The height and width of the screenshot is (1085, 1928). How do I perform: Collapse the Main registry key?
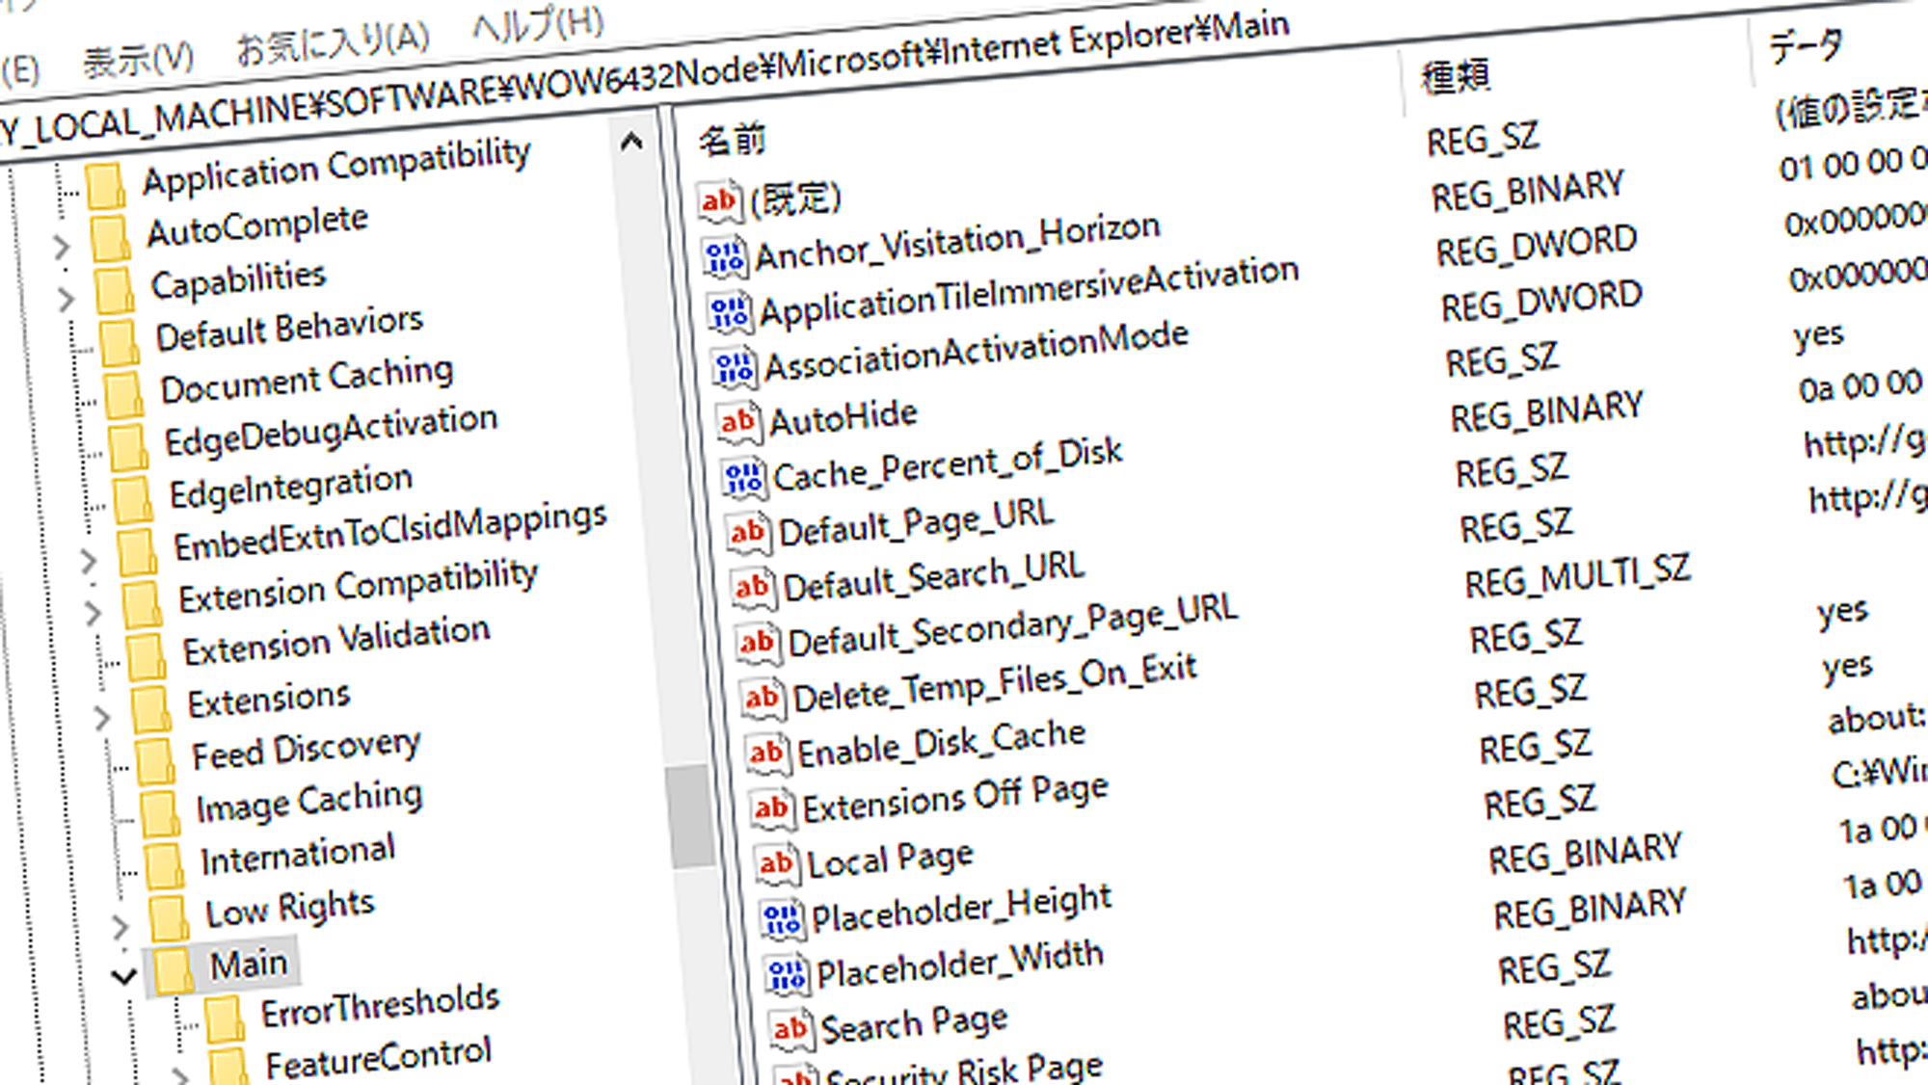[123, 977]
